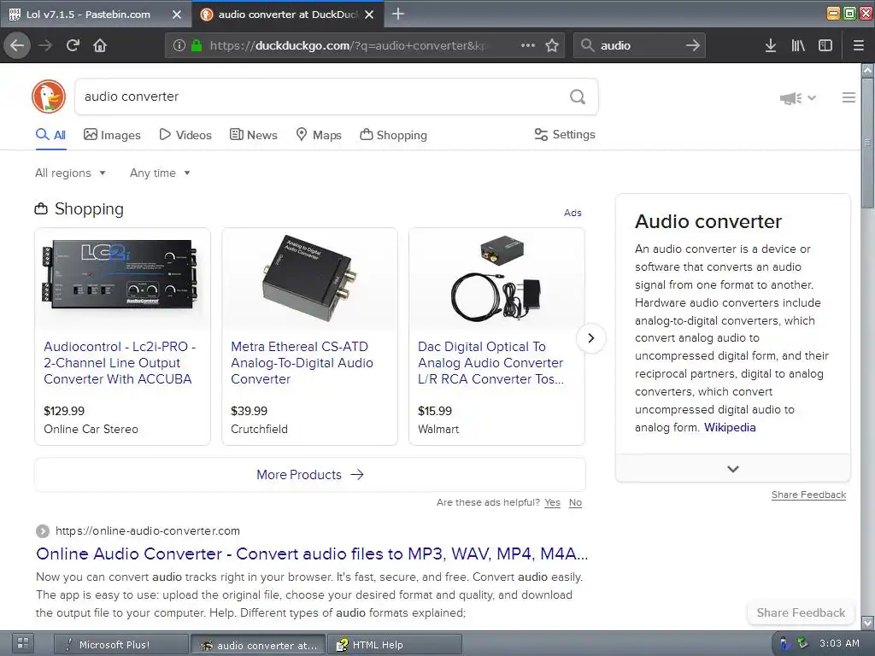The height and width of the screenshot is (656, 875).
Task: Open the downloads panel
Action: pos(771,45)
